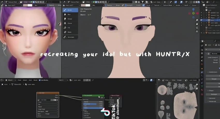Screen dimensions: 220x119
Task: Select the Annotate tool
Action: tap(71, 37)
